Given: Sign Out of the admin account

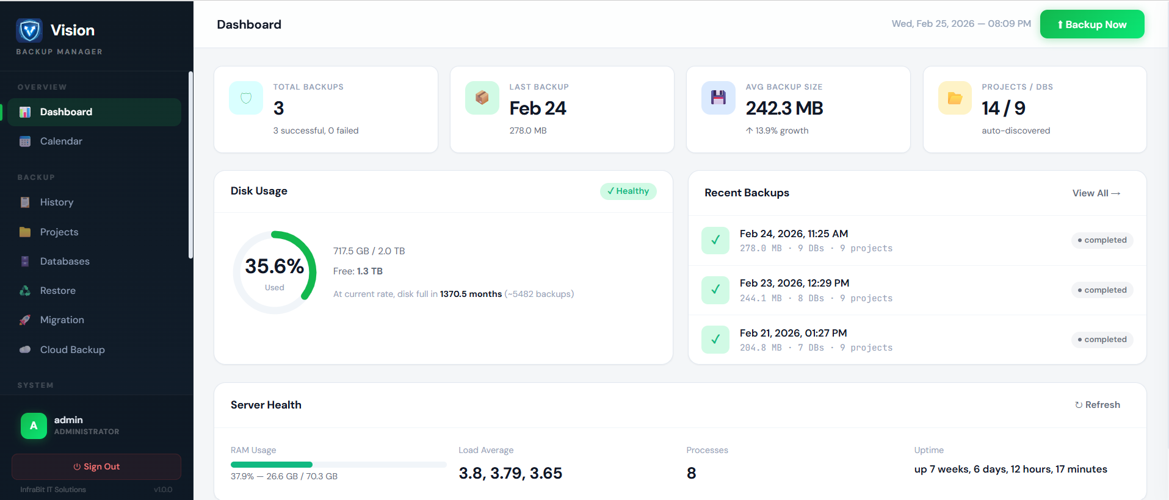Looking at the screenshot, I should [96, 466].
